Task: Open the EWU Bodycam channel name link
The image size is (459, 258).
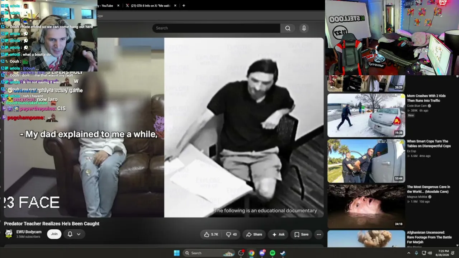Action: click(28, 232)
